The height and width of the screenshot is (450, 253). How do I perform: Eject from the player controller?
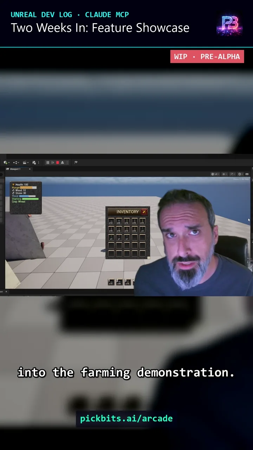pyautogui.click(x=63, y=162)
